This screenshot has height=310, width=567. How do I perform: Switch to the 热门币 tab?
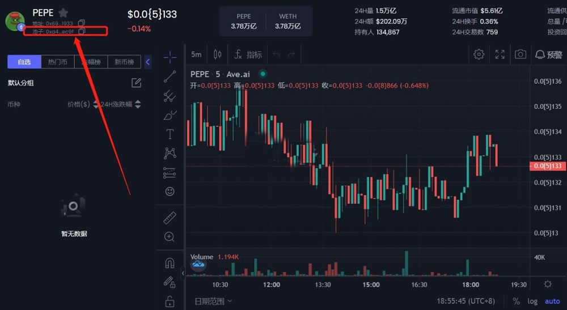[58, 62]
